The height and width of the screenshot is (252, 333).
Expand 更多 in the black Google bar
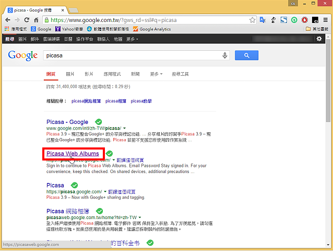(132, 39)
